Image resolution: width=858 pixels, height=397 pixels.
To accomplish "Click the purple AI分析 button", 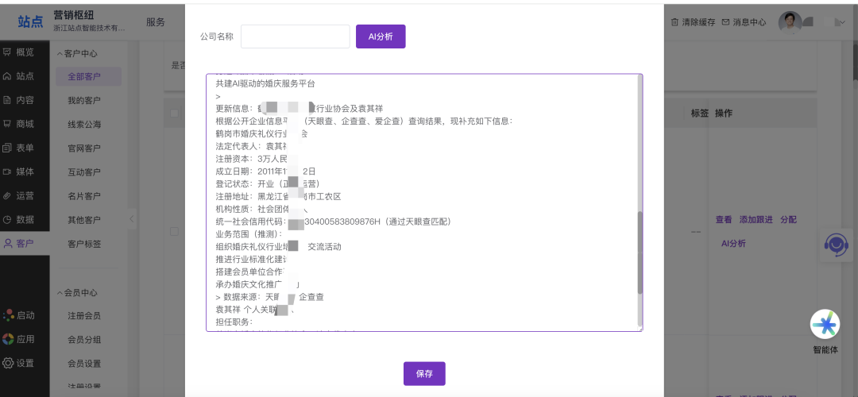I will point(381,37).
